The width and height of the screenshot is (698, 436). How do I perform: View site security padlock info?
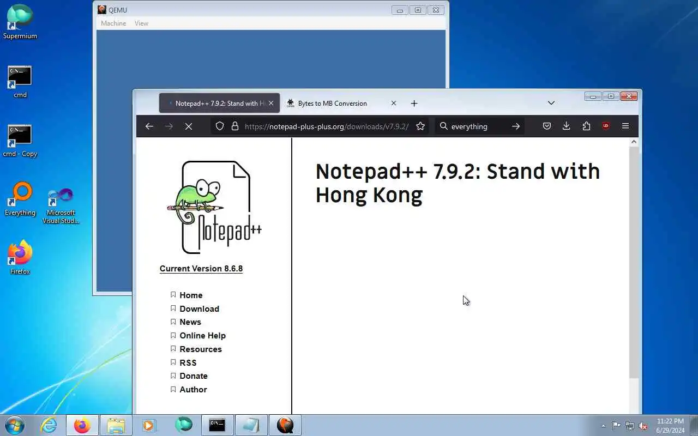click(x=235, y=126)
